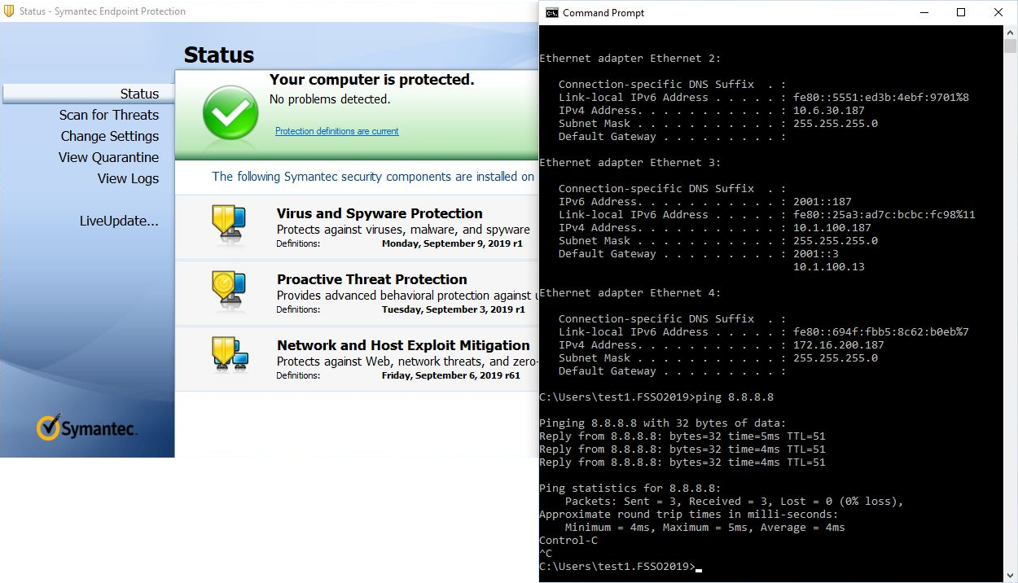Click the Command Prompt title bar icon
1018x583 pixels.
[552, 12]
